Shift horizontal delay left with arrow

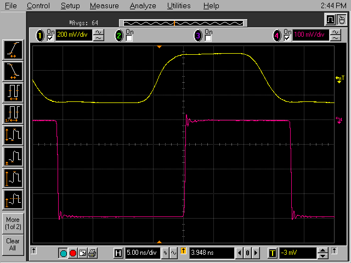(239, 253)
